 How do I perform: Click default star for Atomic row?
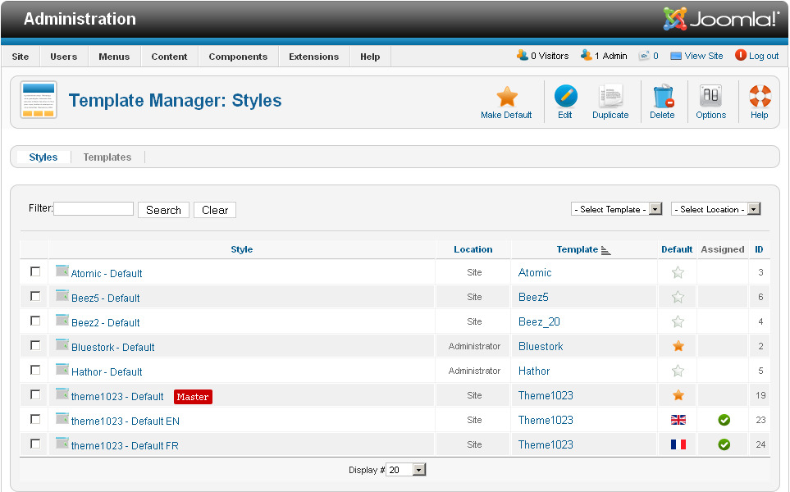coord(678,272)
